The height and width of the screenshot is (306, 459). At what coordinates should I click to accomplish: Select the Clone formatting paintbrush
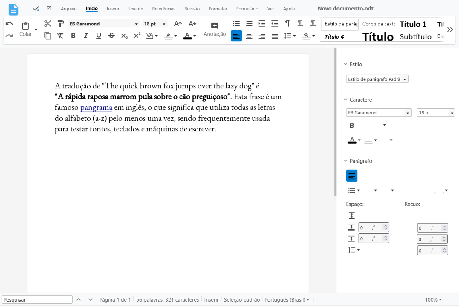(x=60, y=24)
